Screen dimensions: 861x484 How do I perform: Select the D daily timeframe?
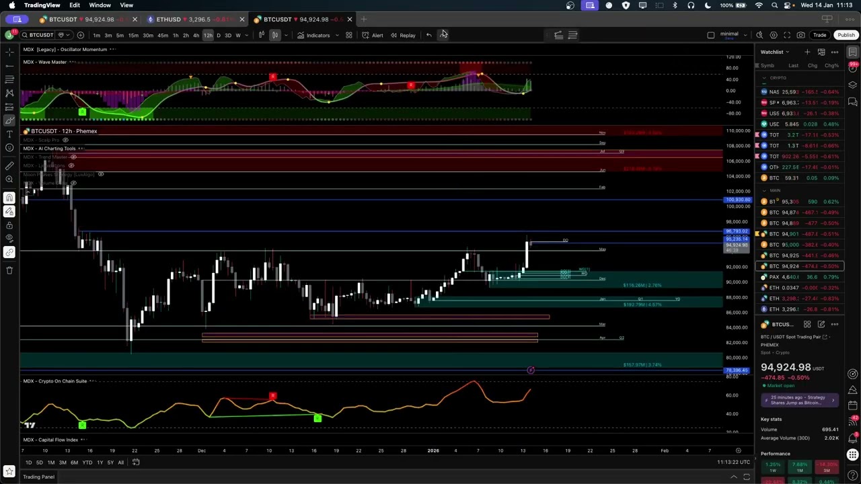coord(218,35)
